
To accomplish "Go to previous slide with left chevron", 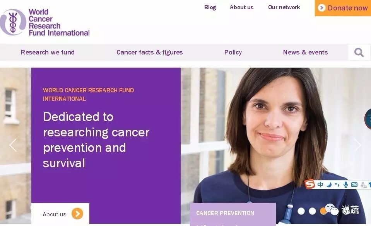I will 13,145.
